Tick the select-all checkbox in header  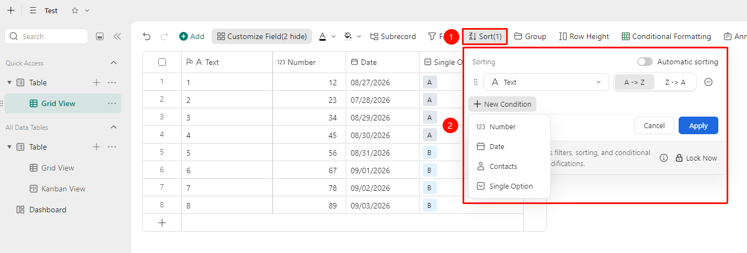(162, 62)
